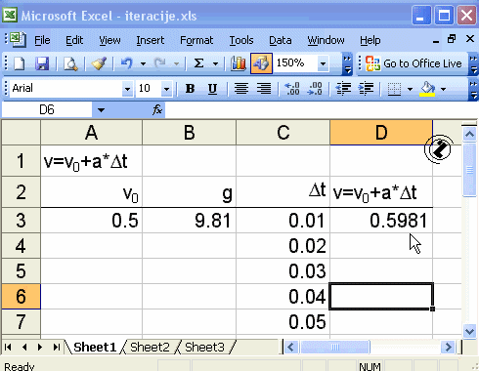
Task: Toggle Underline formatting button
Action: pyautogui.click(x=212, y=89)
